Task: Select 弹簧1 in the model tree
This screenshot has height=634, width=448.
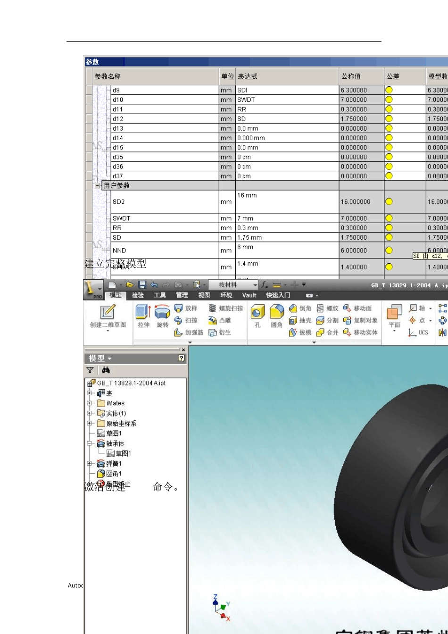Action: pyautogui.click(x=113, y=464)
